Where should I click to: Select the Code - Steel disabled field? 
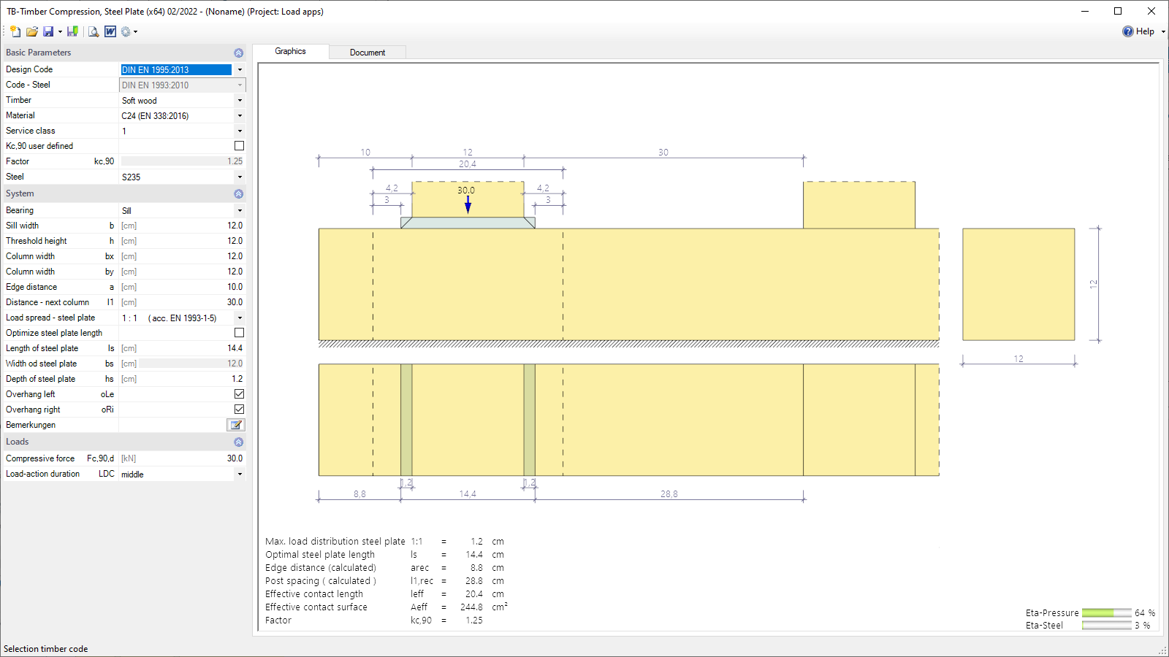click(182, 85)
